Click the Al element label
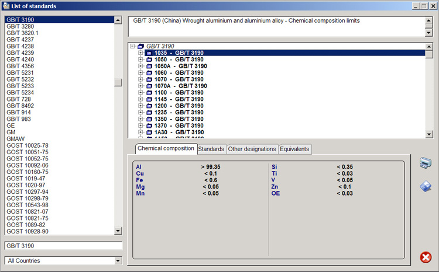The height and width of the screenshot is (272, 439). (139, 167)
